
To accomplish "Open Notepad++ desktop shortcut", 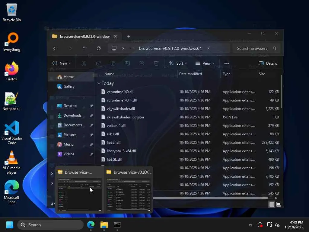I will coord(12,101).
